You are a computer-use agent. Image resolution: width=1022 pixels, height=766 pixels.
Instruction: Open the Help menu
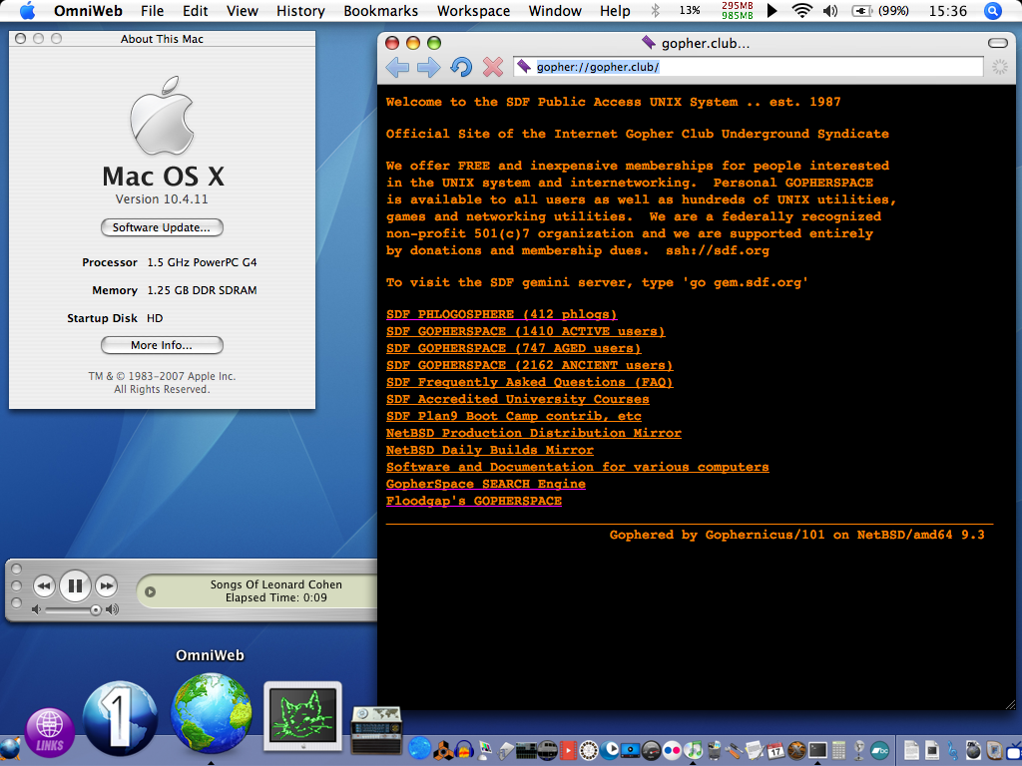(x=615, y=10)
